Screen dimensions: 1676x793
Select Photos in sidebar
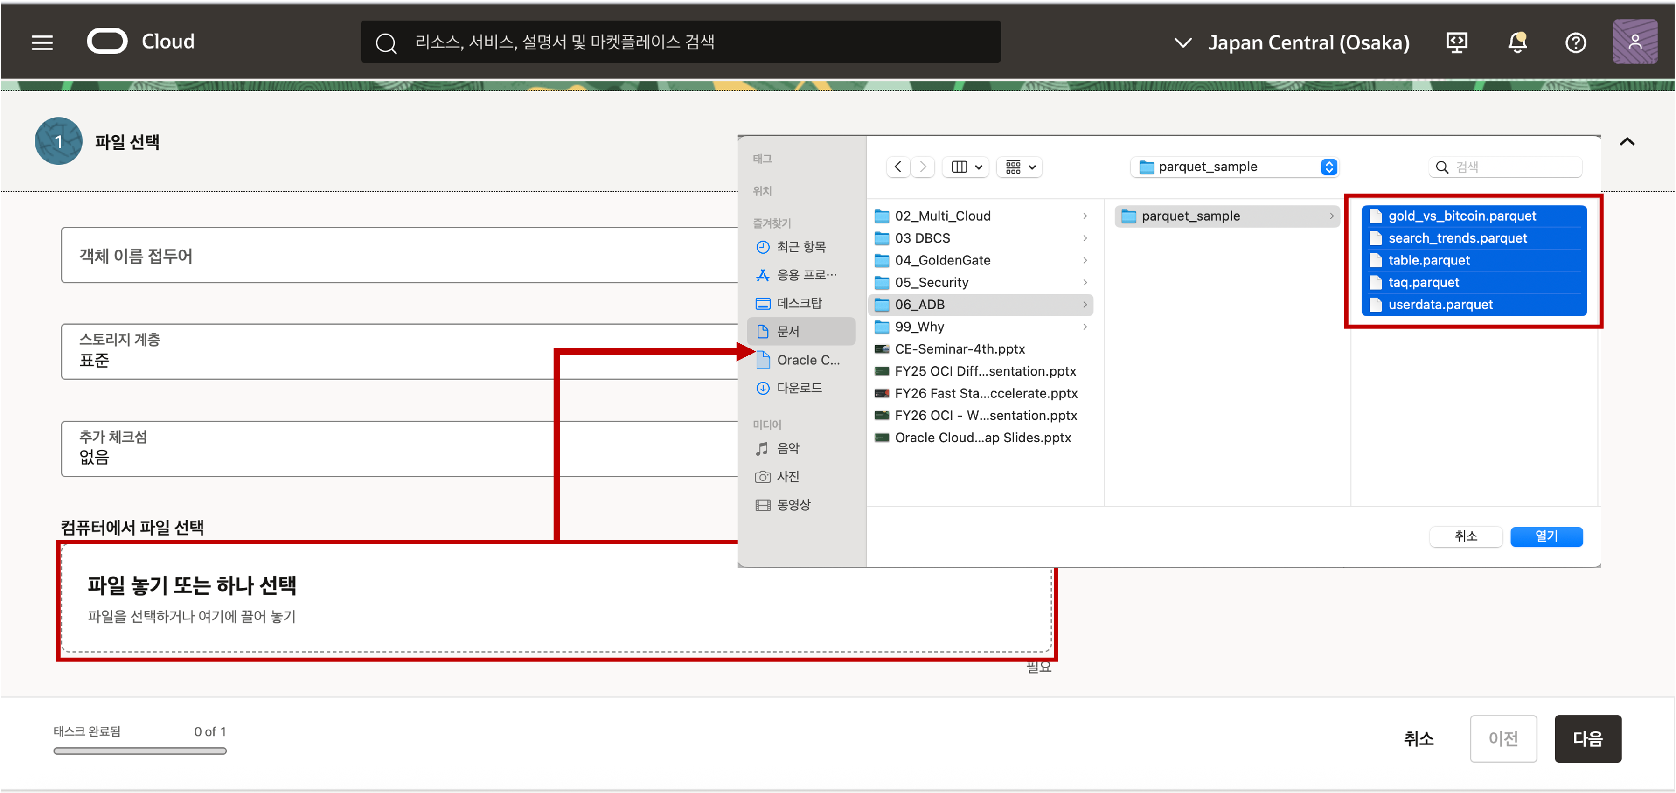click(801, 477)
